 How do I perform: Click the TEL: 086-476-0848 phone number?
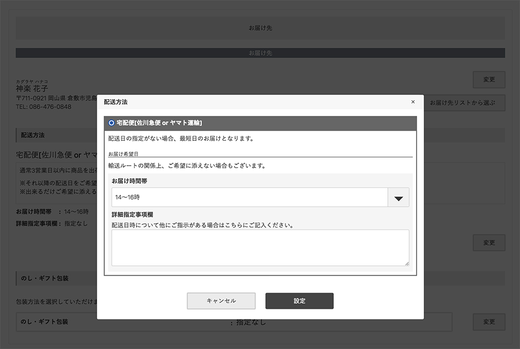(x=44, y=107)
